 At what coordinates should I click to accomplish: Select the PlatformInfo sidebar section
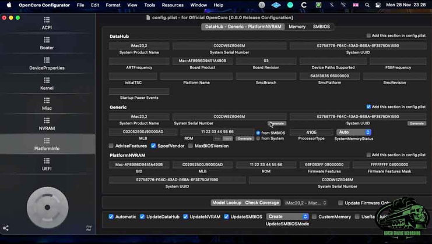tap(47, 144)
